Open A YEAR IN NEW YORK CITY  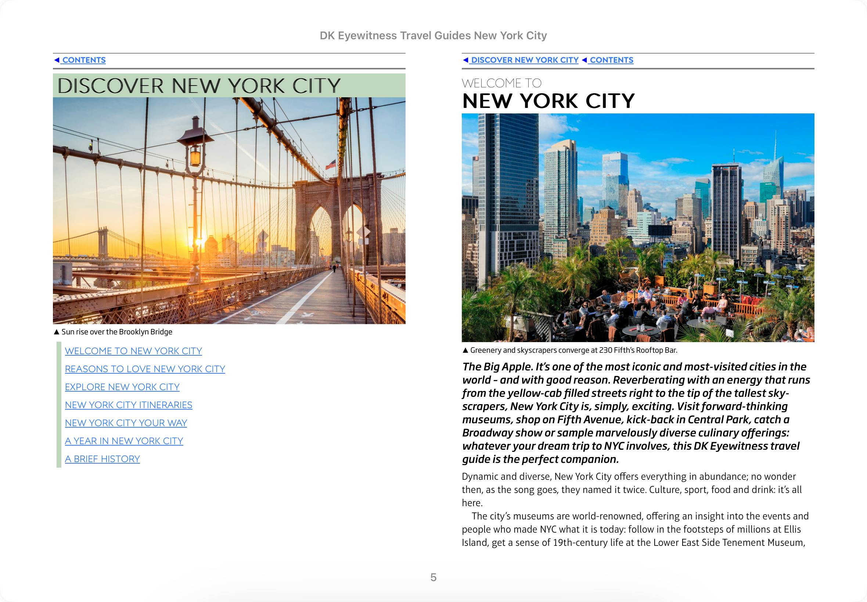pos(124,441)
